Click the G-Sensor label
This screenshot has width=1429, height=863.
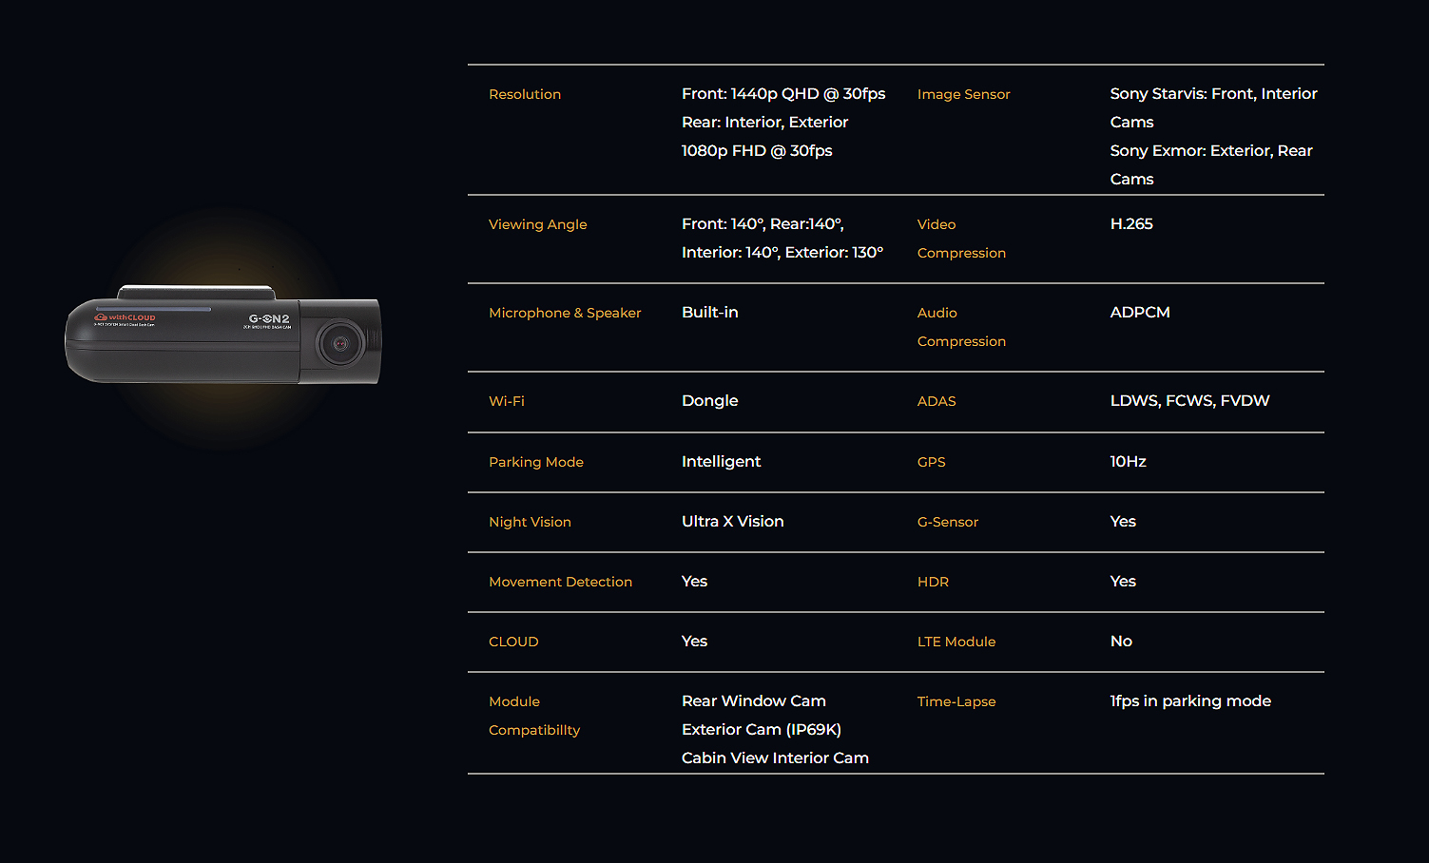point(947,522)
